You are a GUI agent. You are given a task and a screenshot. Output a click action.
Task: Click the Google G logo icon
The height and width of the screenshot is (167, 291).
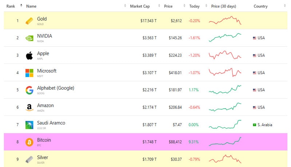29,90
